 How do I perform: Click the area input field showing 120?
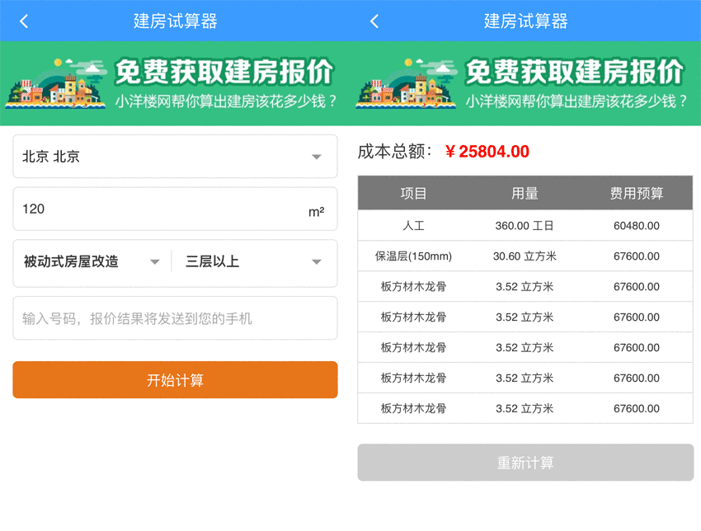(157, 209)
